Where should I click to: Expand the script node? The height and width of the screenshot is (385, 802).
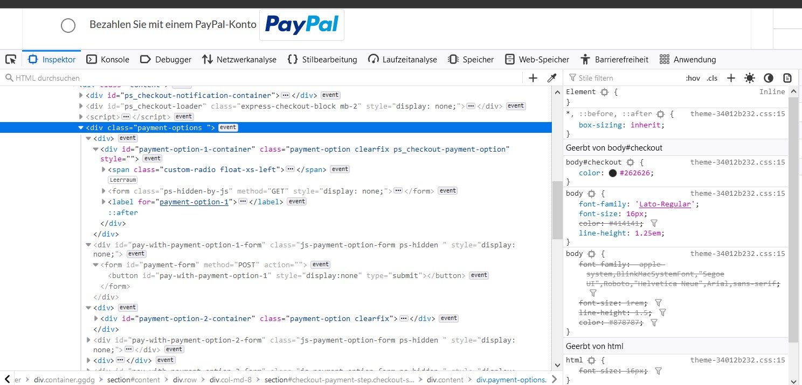81,117
